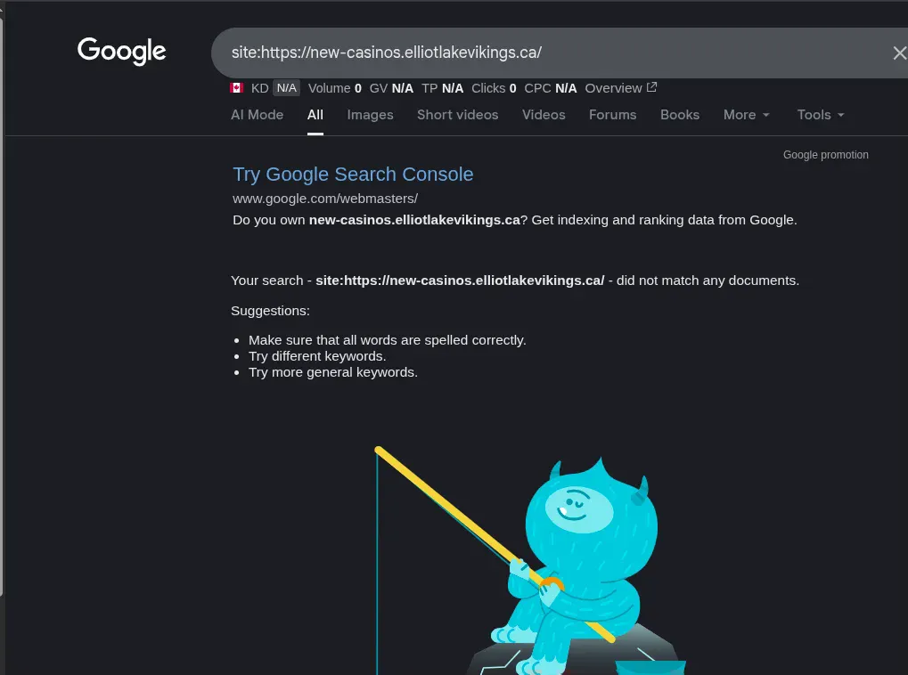Open the Forums tab
Image resolution: width=908 pixels, height=675 pixels.
(613, 115)
